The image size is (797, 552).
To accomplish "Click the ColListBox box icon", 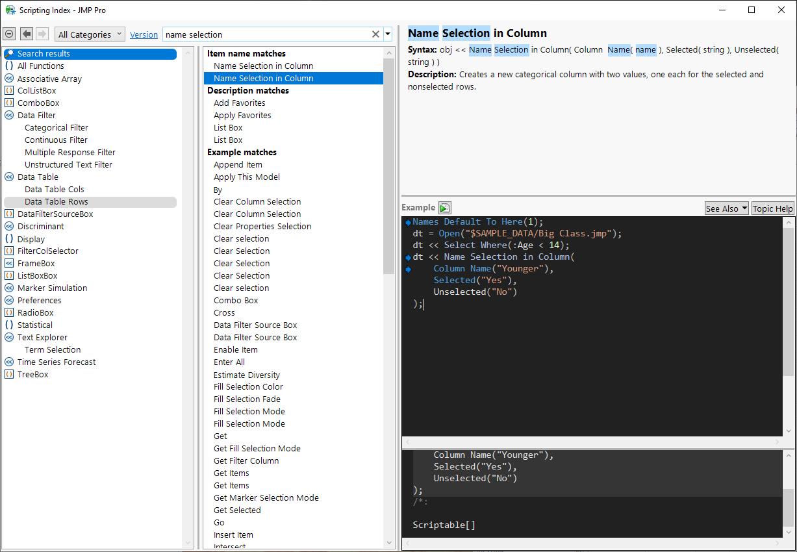I will click(x=9, y=91).
